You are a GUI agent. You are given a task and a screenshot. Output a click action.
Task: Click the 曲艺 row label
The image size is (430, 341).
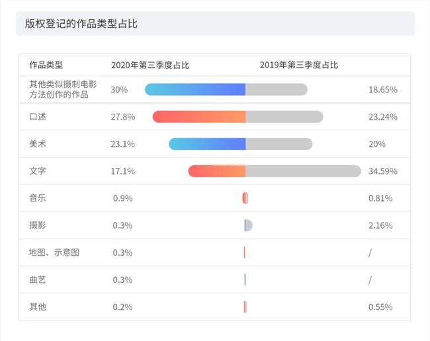(38, 280)
